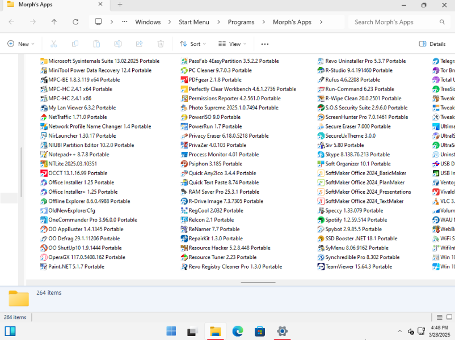Select the Morph's Apps tab

pyautogui.click(x=55, y=5)
